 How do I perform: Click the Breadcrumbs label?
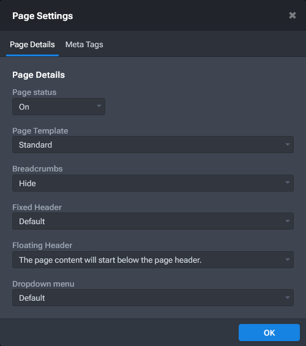coord(37,169)
